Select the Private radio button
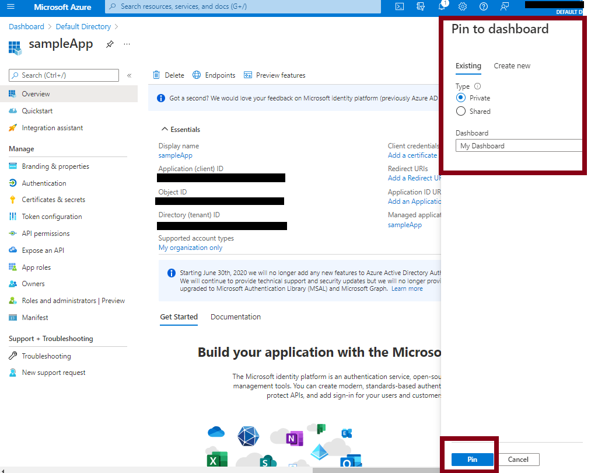Viewport: 591px width, 473px height. click(x=461, y=98)
